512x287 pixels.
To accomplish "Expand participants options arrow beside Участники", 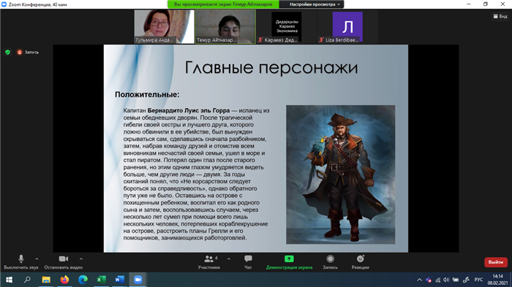I will [228, 259].
